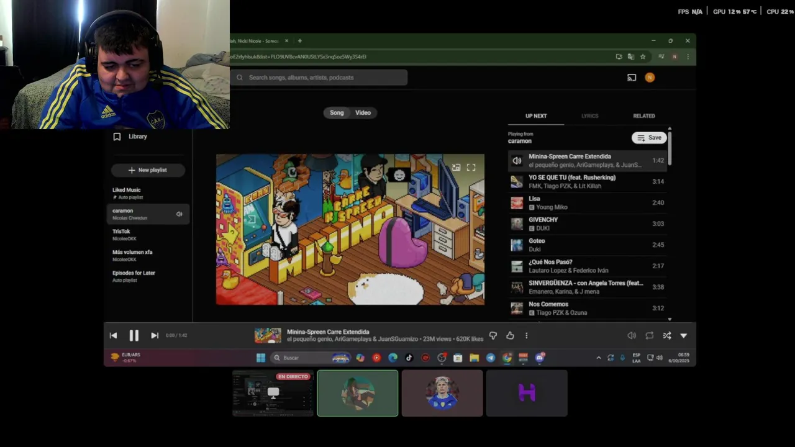Viewport: 795px width, 447px height.
Task: Open a new browser tab
Action: [299, 41]
